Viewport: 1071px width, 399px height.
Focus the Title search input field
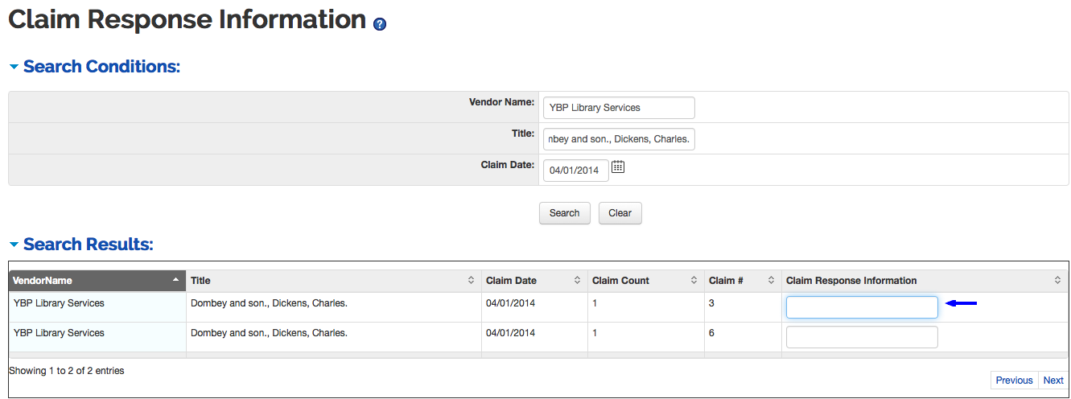(x=619, y=139)
